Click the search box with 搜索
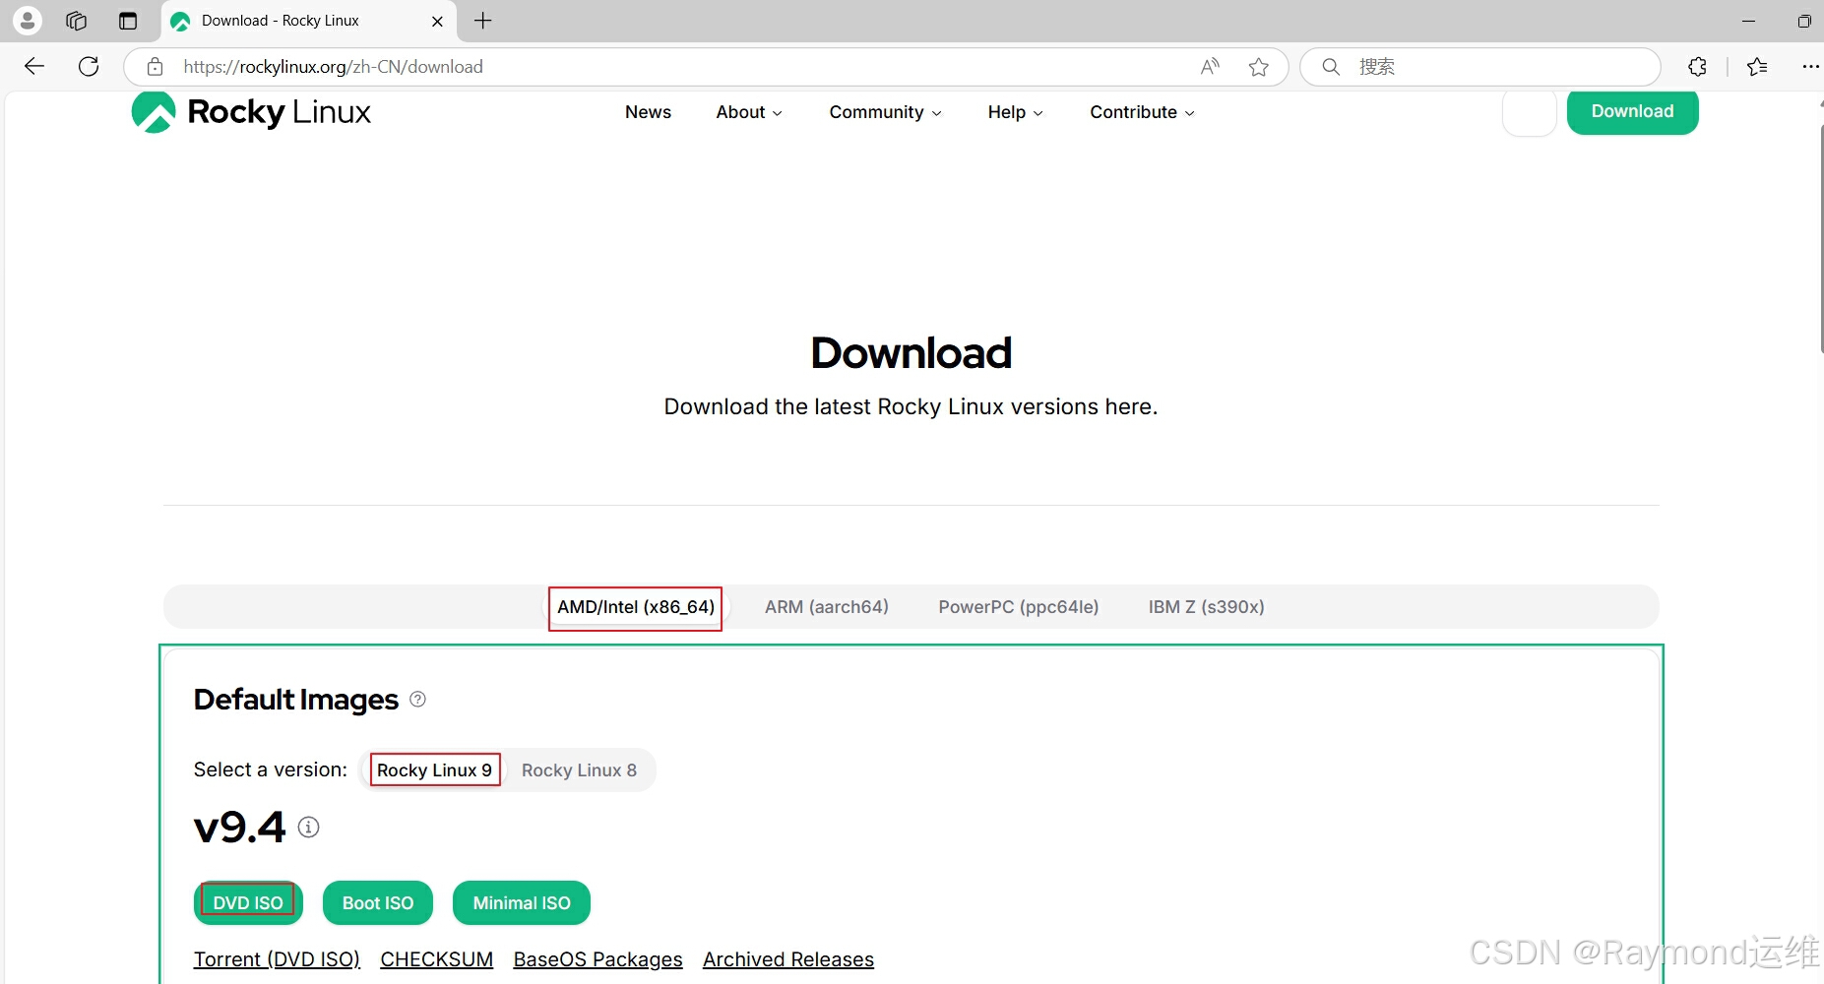1824x984 pixels. pyautogui.click(x=1480, y=67)
